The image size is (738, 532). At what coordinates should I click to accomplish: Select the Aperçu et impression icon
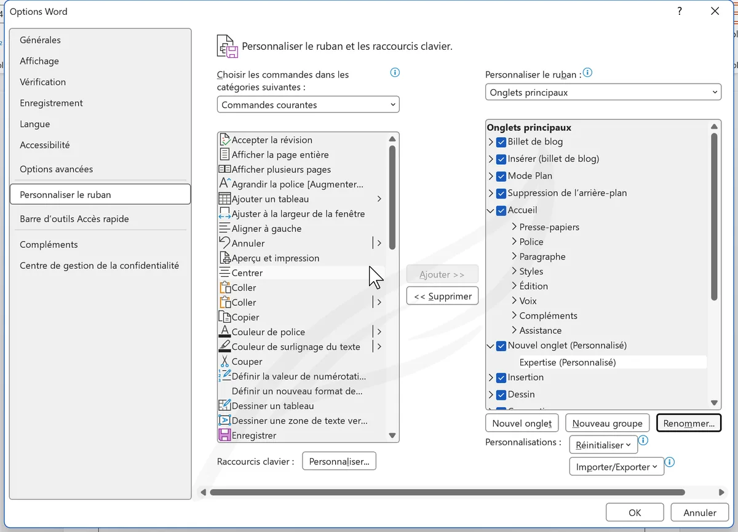(x=224, y=258)
